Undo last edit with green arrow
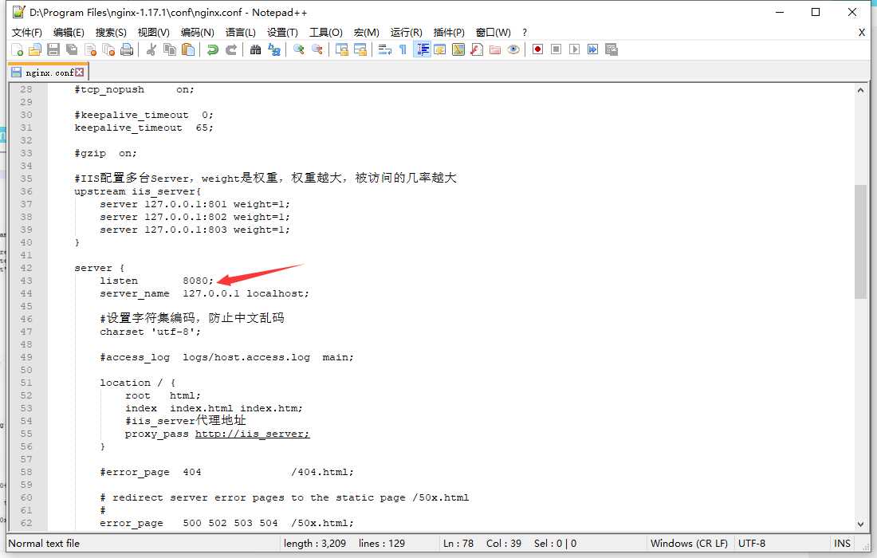Image resolution: width=877 pixels, height=558 pixels. tap(213, 49)
